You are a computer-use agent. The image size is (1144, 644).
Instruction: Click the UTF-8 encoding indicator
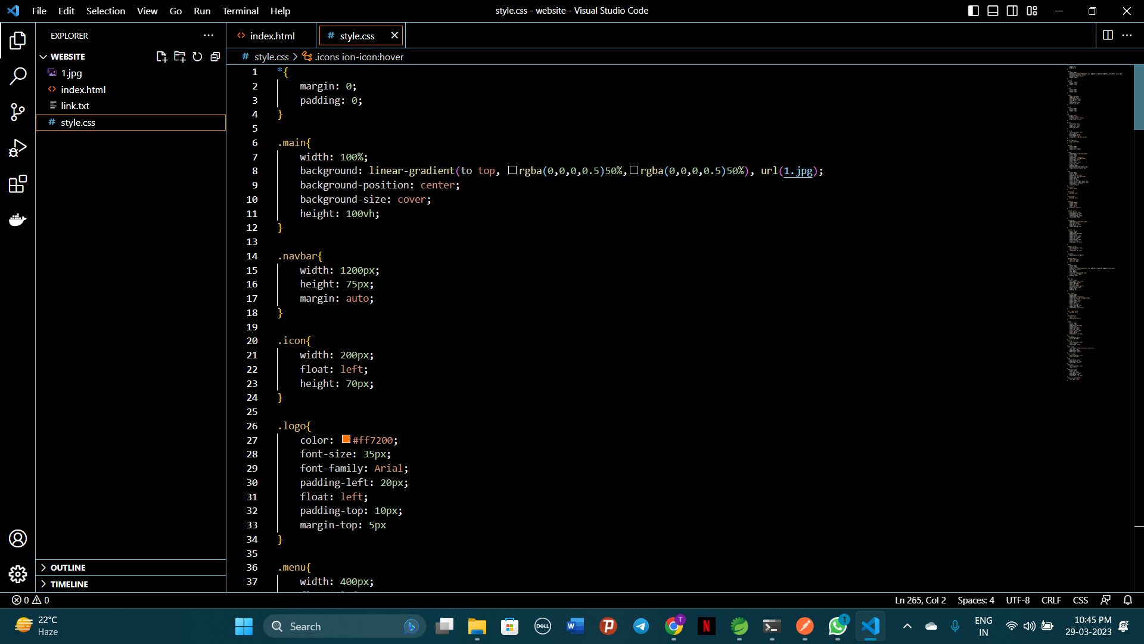click(1018, 600)
